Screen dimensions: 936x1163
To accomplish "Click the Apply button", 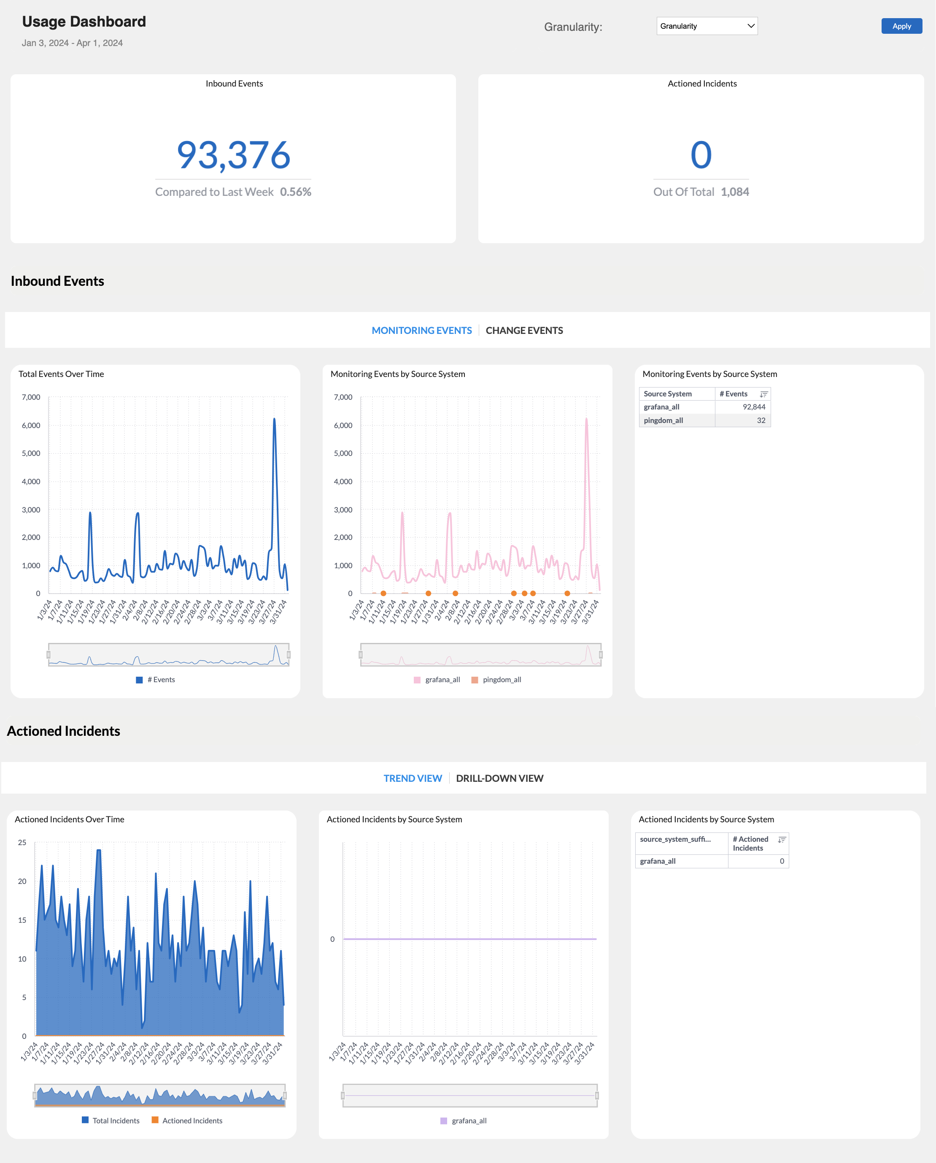I will point(901,26).
